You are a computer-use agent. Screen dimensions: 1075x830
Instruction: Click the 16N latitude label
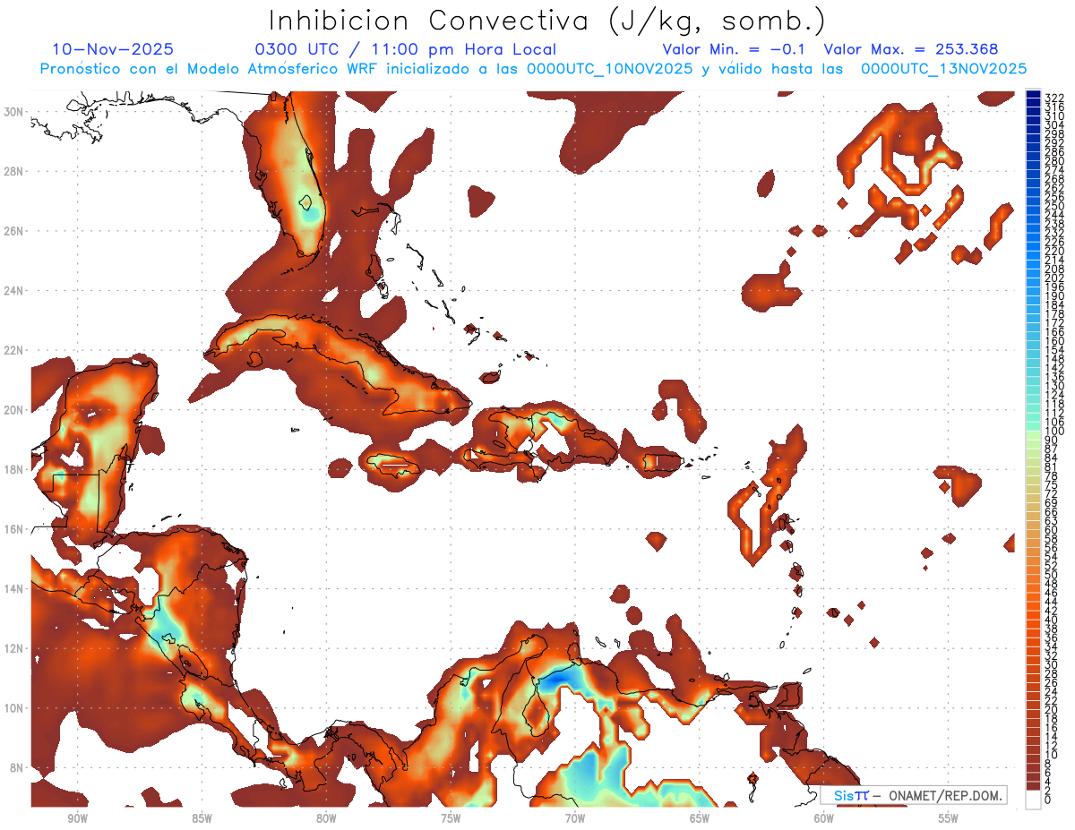(14, 529)
